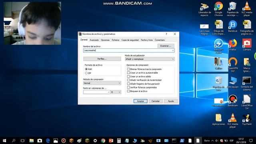Open the Tux Paint desktop icon
This screenshot has width=256, height=144.
click(247, 120)
